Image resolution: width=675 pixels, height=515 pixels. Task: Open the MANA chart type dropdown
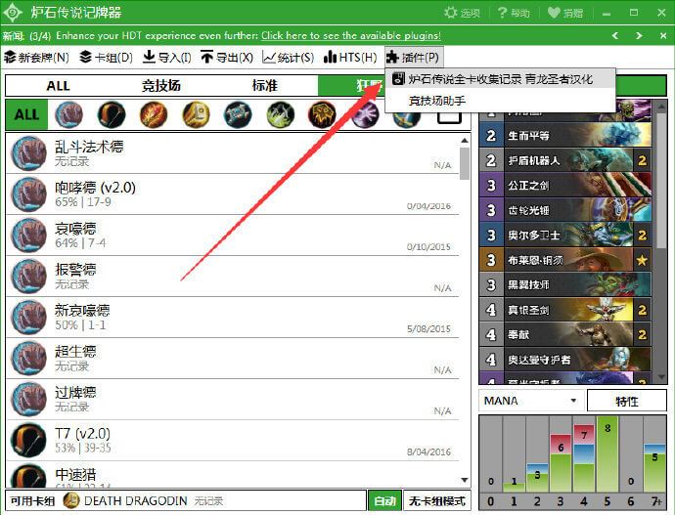pos(531,401)
